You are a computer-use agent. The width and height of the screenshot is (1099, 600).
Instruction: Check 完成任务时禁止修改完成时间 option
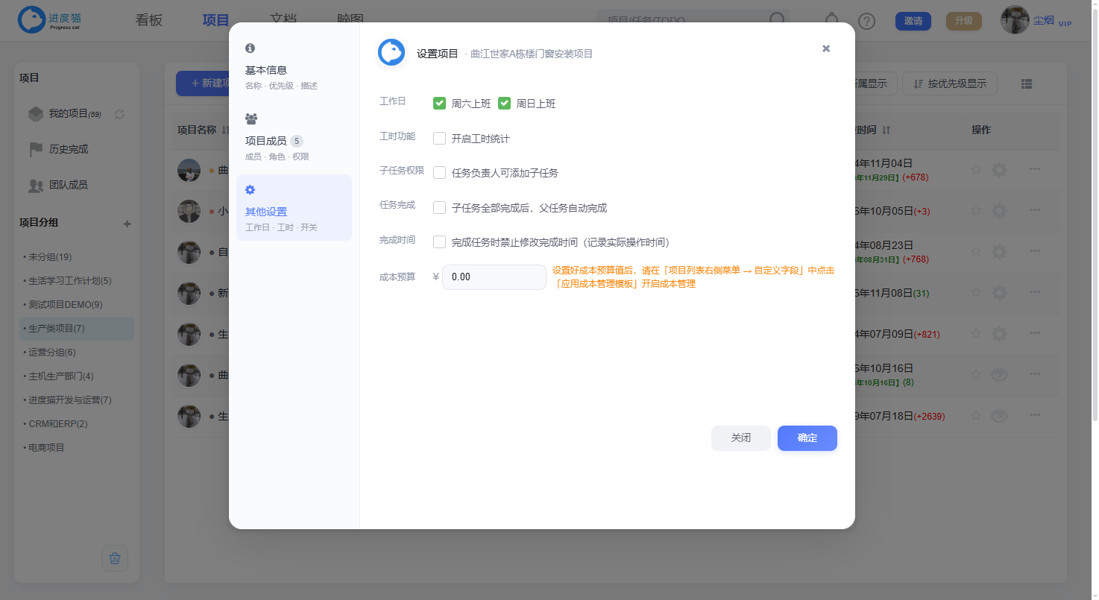pos(440,242)
